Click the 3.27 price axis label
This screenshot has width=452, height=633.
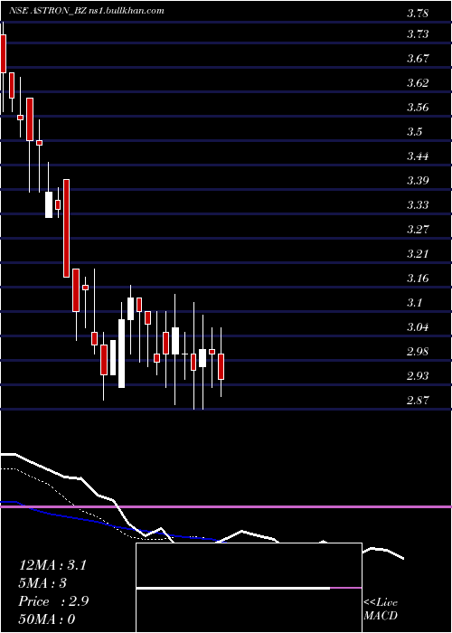click(418, 230)
